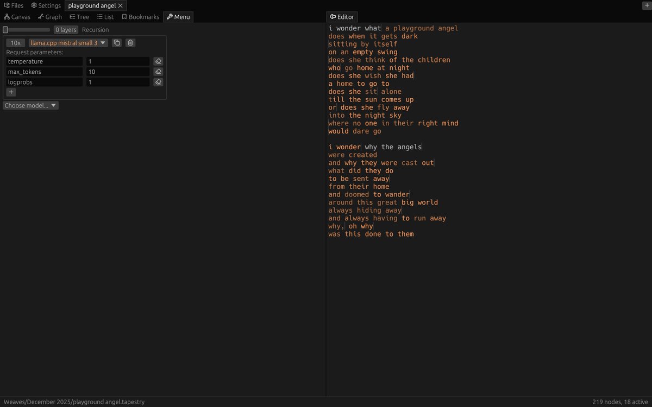Click the 'Request parameters:' label
Image resolution: width=652 pixels, height=407 pixels.
point(35,53)
